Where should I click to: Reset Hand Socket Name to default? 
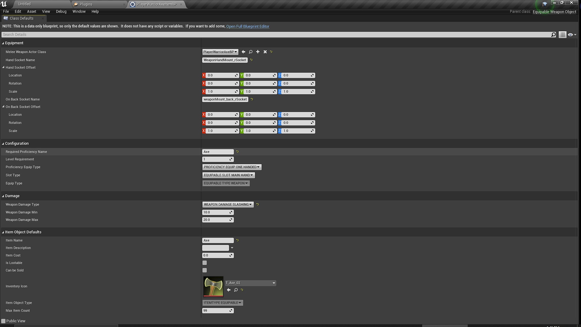(251, 60)
